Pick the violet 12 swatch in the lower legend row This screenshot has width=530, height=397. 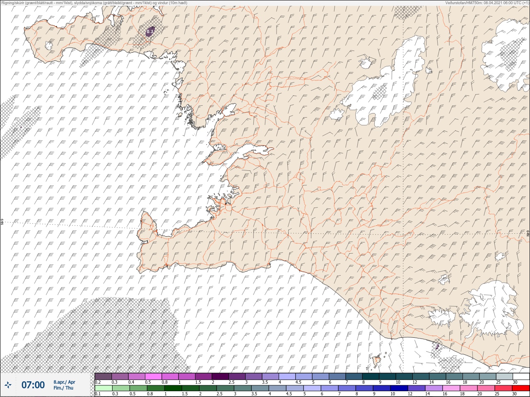[417, 388]
